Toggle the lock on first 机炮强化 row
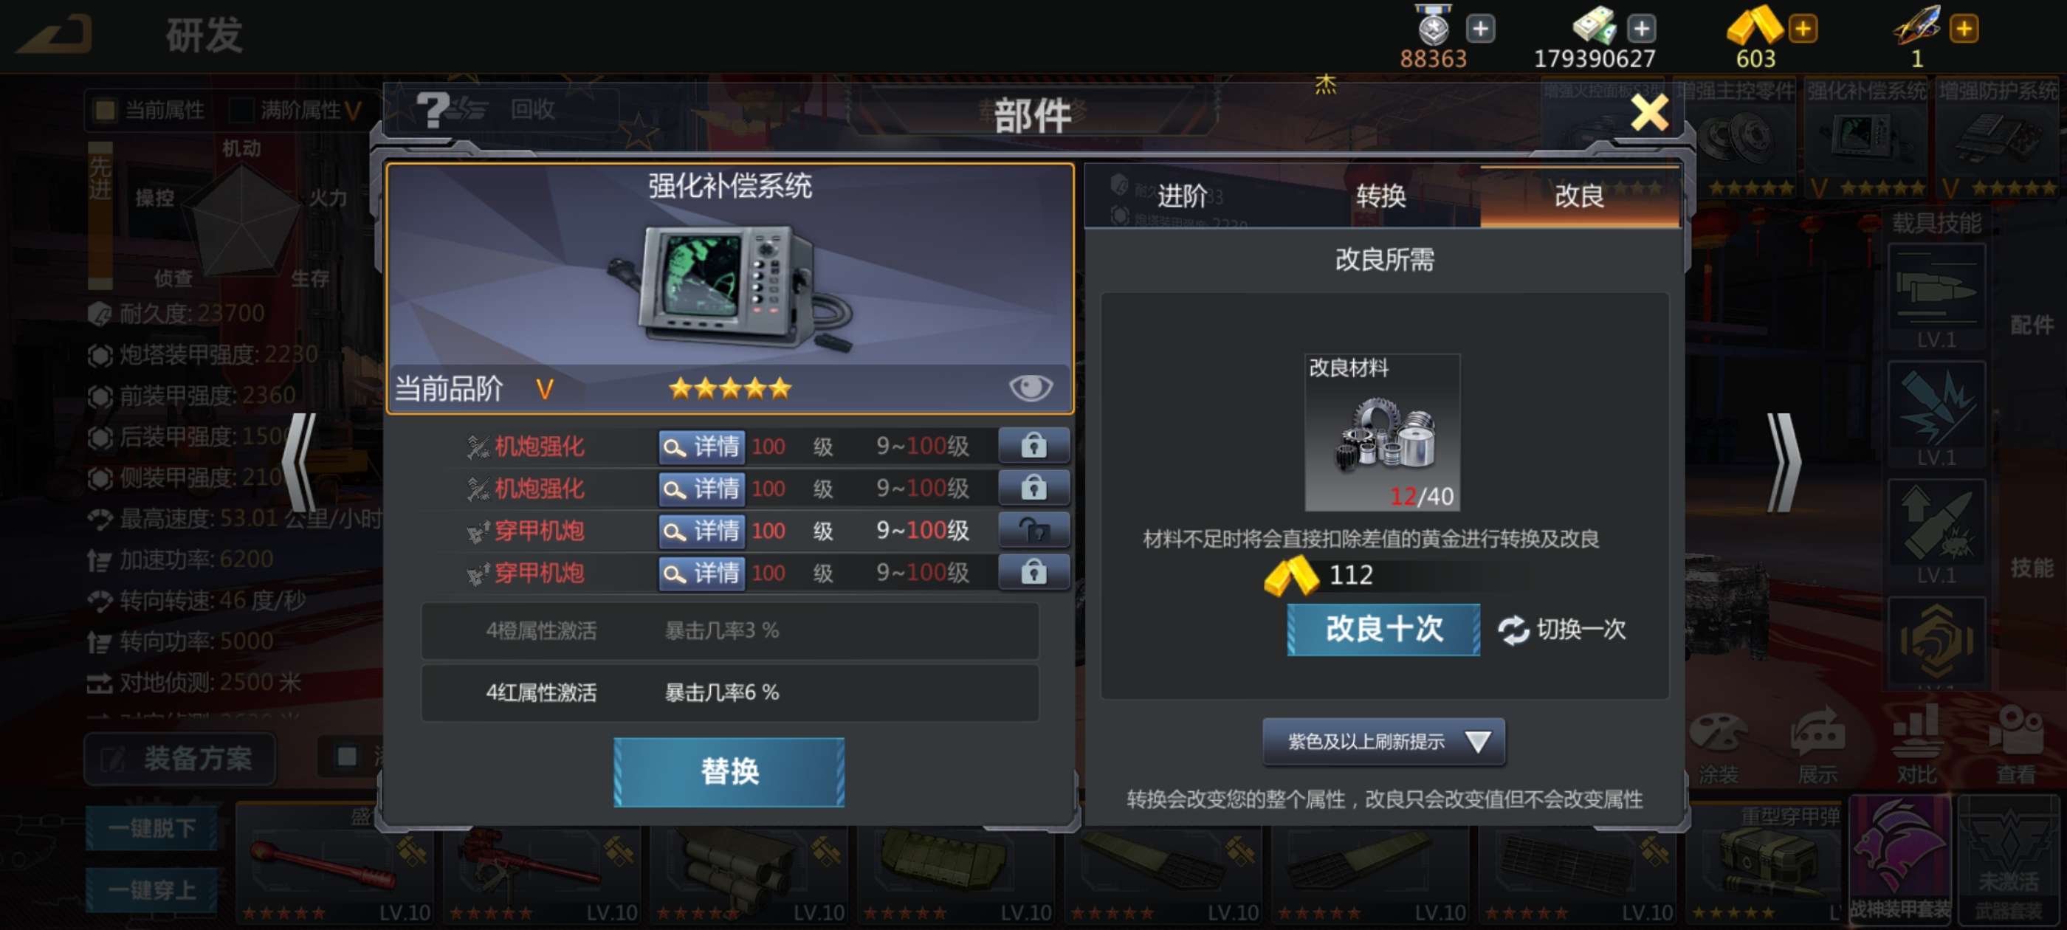Viewport: 2067px width, 930px height. pyautogui.click(x=1033, y=445)
